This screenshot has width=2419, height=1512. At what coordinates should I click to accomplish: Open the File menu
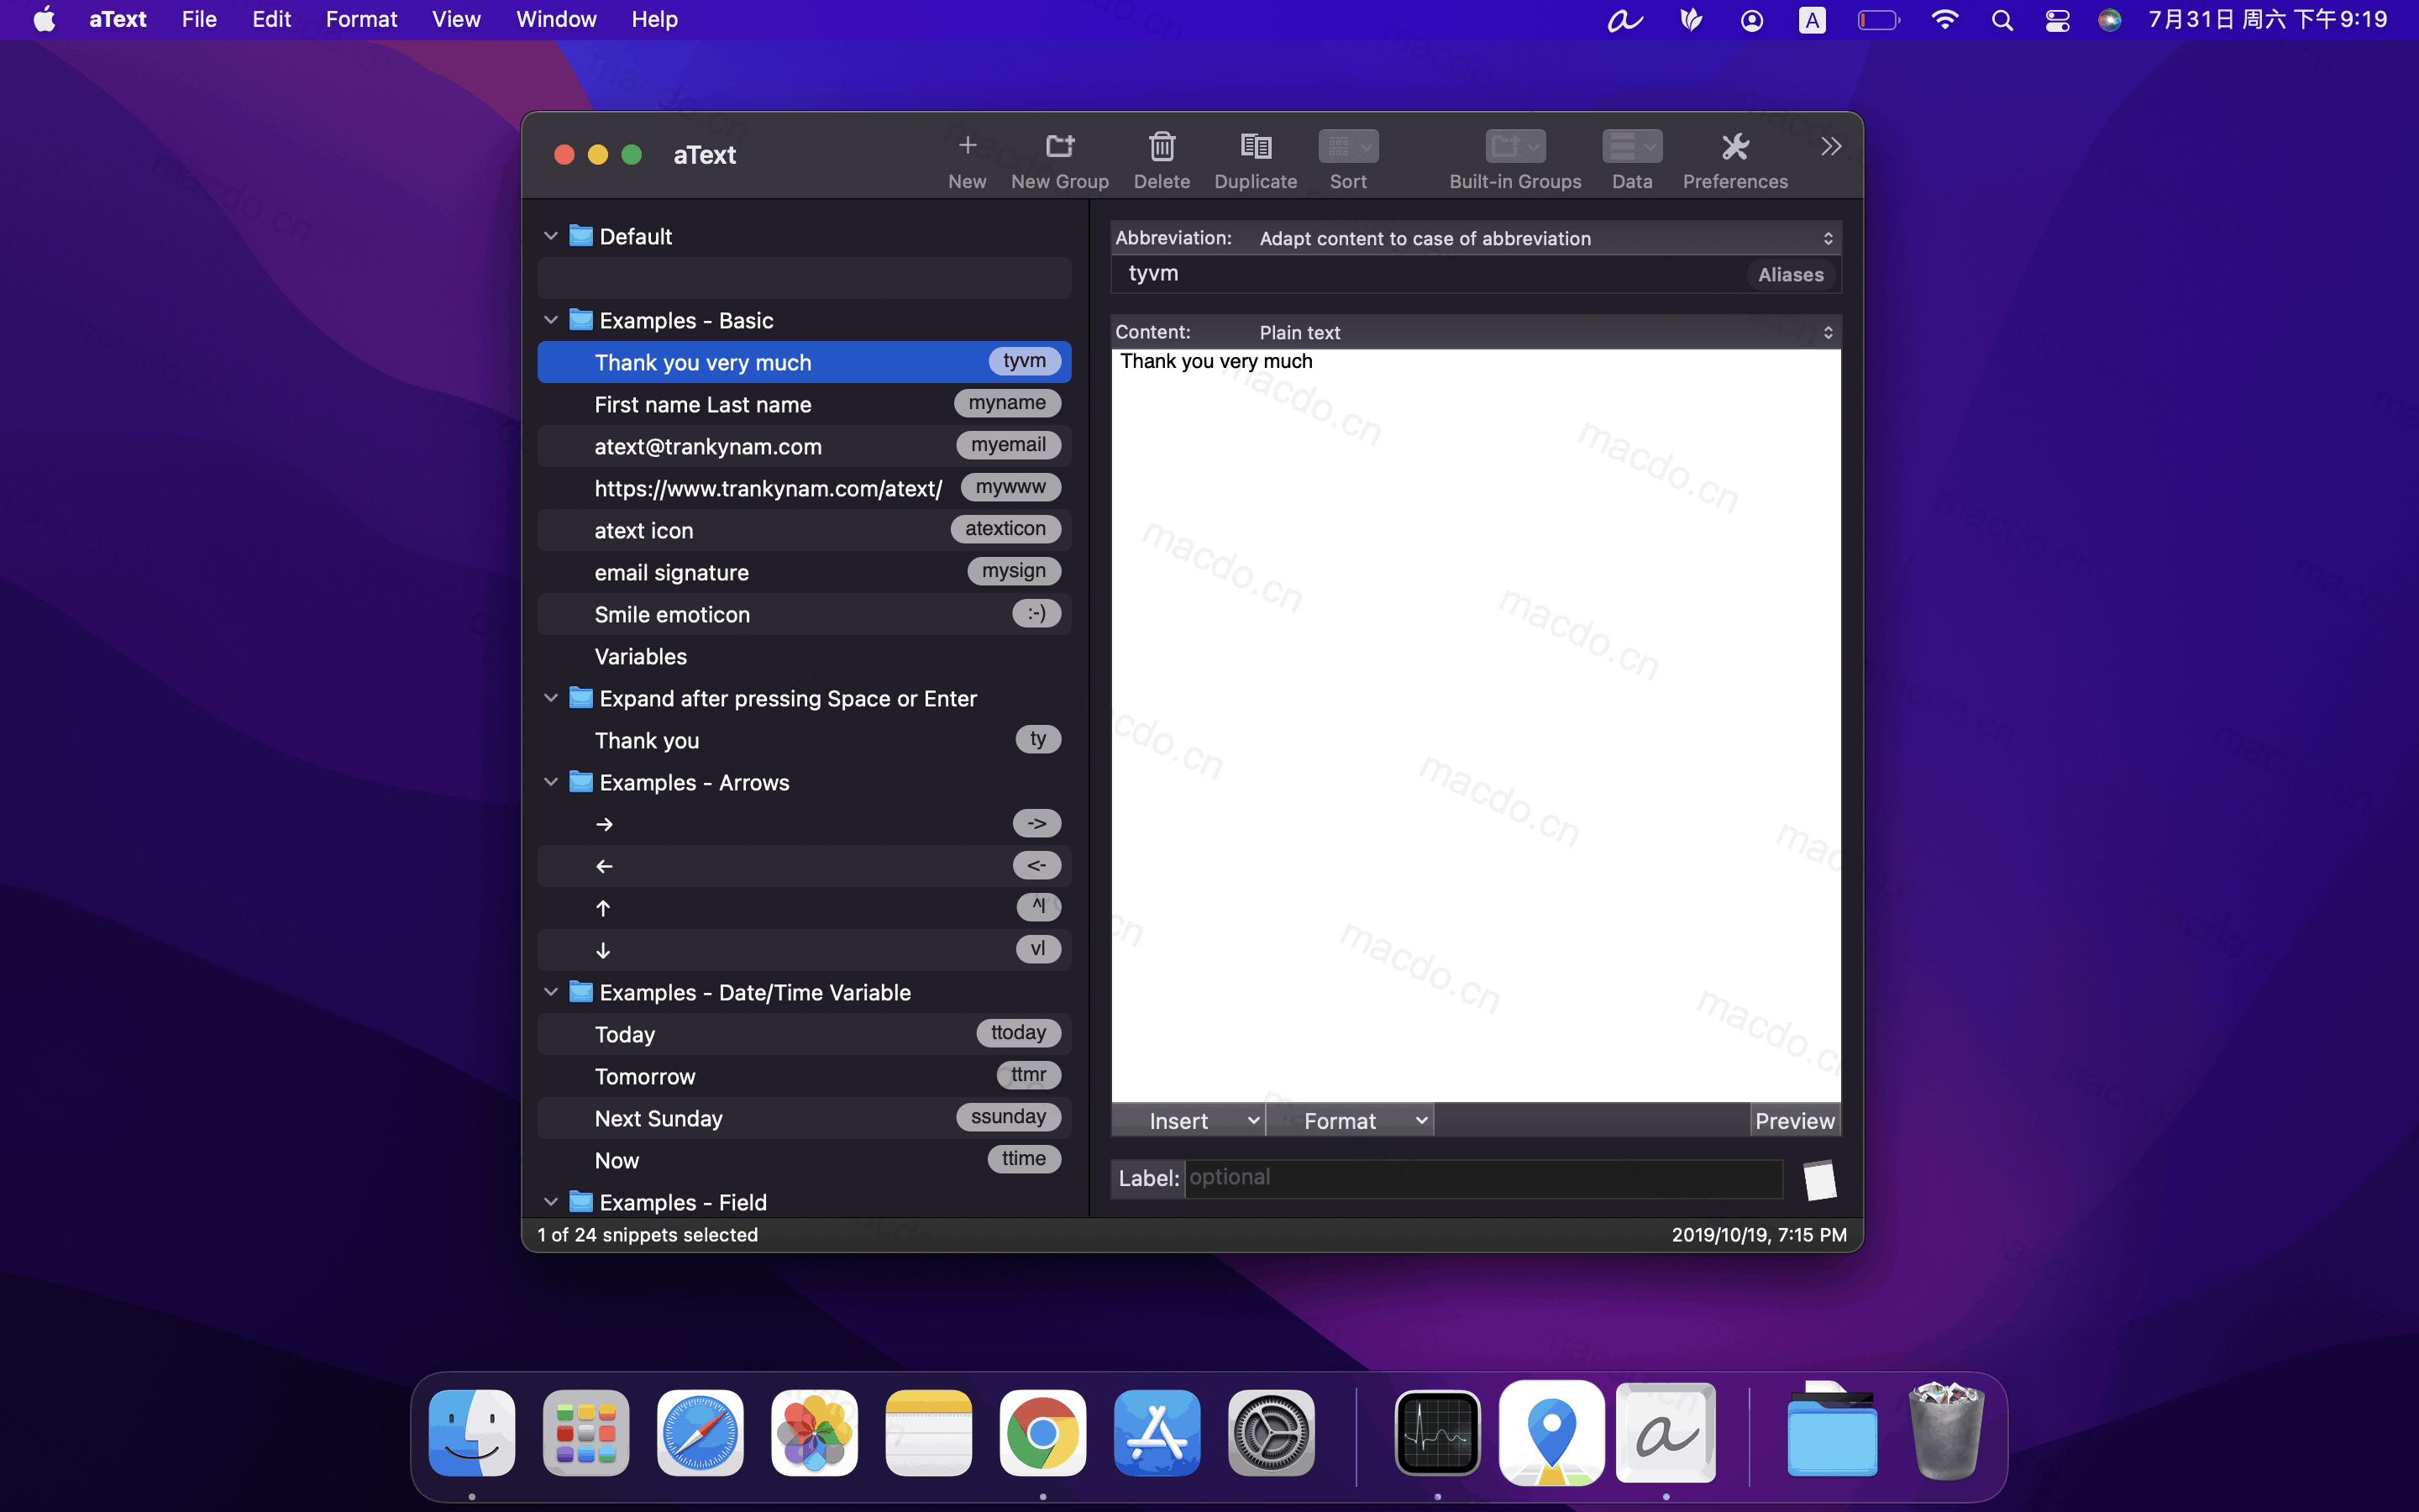pos(199,20)
